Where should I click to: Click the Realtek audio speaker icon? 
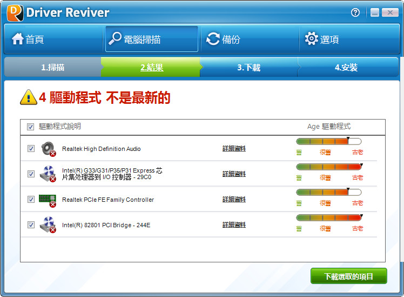click(x=49, y=149)
